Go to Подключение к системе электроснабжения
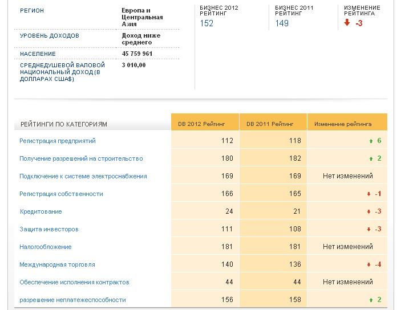Viewport: 405px width, 310px height. coord(83,176)
